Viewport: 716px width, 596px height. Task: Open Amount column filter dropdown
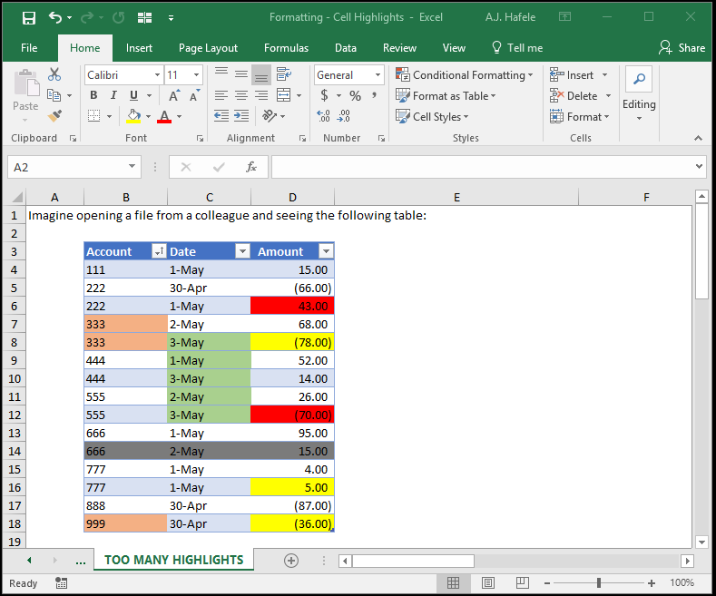click(326, 251)
